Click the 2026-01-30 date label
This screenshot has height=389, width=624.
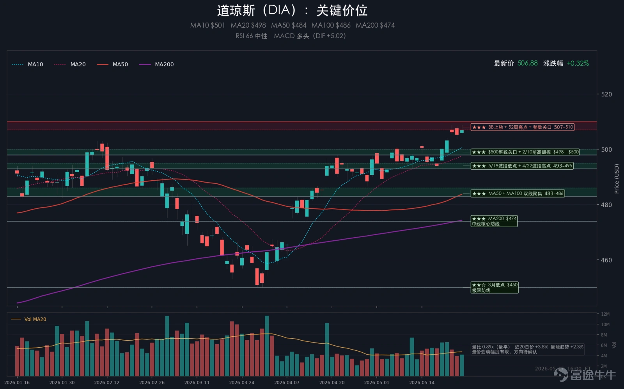62,383
